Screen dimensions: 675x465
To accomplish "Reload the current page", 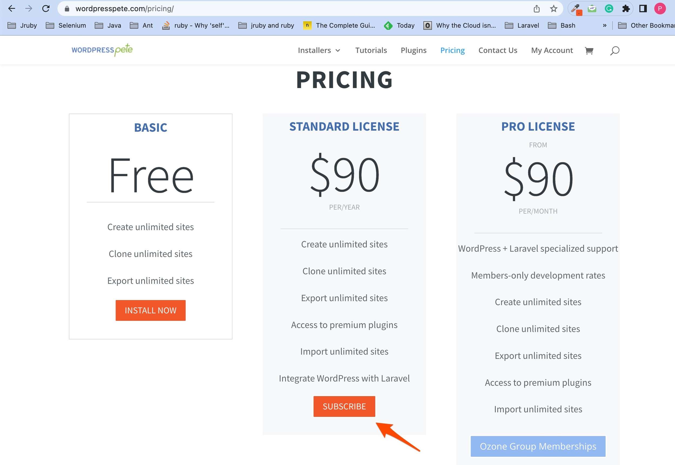I will (x=46, y=9).
